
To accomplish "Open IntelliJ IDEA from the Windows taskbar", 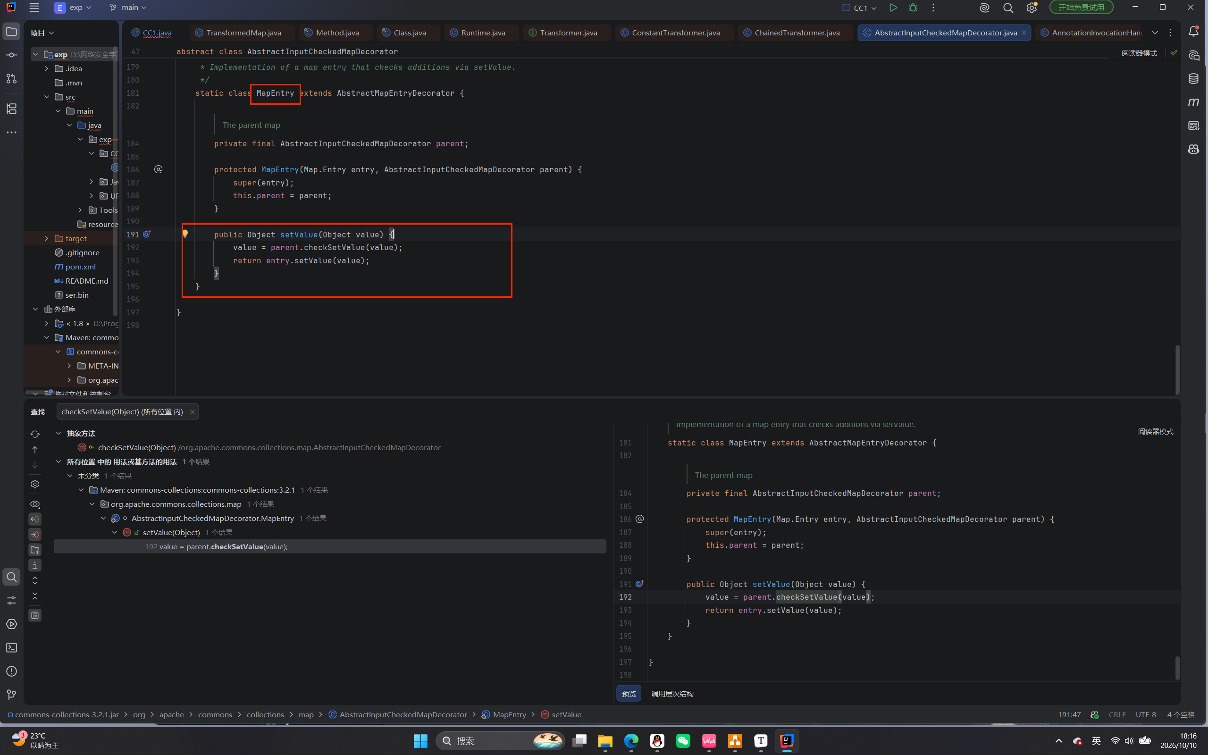I will (787, 740).
